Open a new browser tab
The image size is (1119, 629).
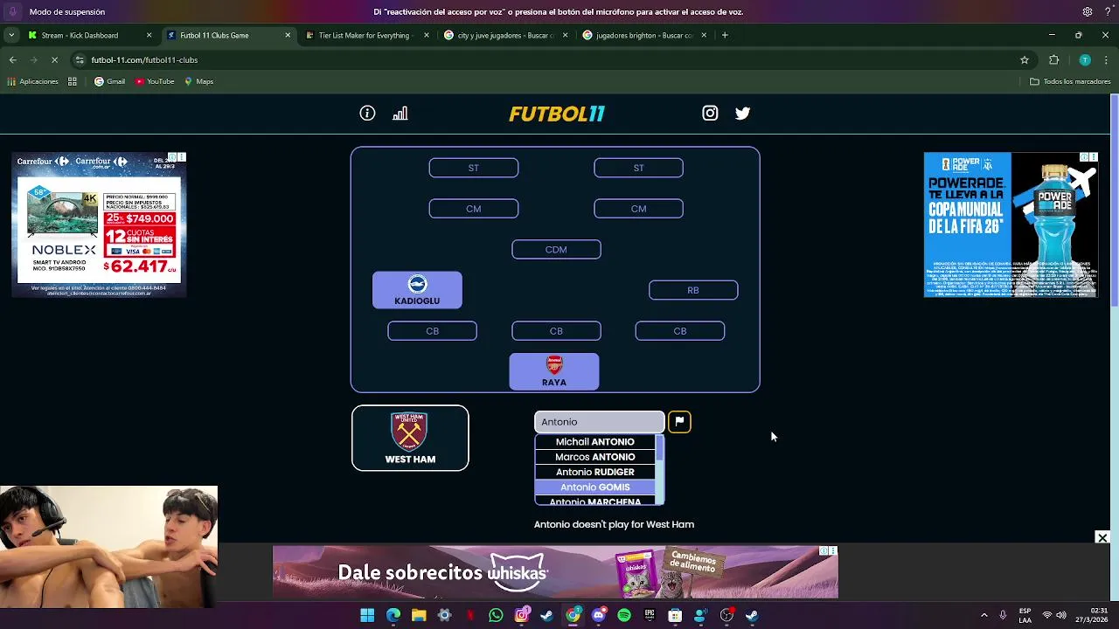coord(725,35)
